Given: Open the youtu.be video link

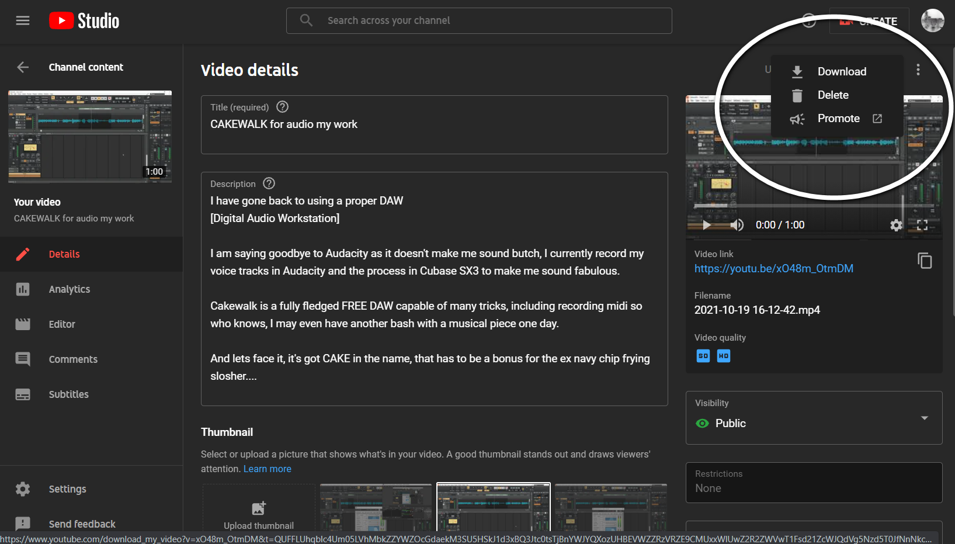Looking at the screenshot, I should [x=774, y=269].
